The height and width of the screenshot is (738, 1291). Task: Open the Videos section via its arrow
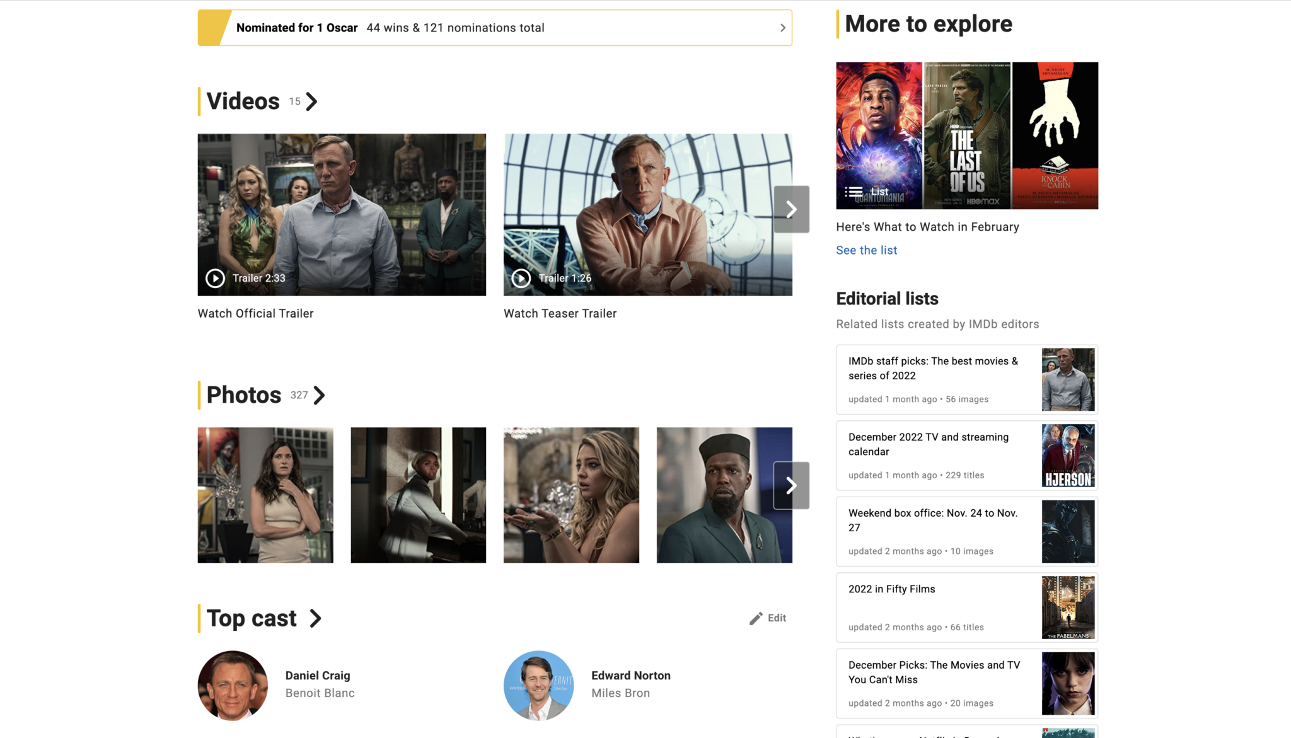pos(311,101)
